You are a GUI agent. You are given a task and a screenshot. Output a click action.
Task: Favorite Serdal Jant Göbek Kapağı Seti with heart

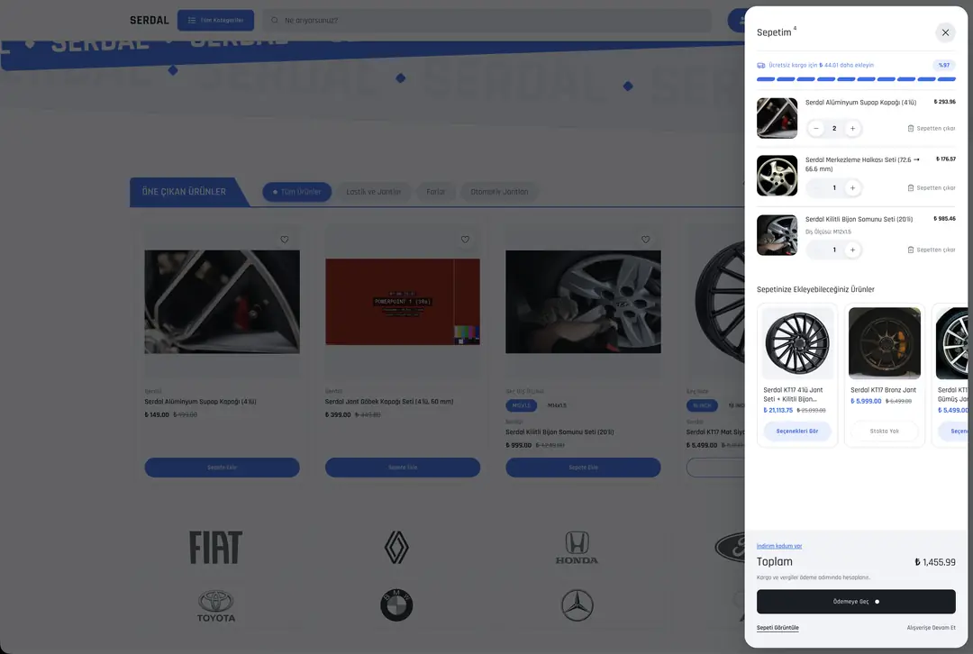[x=465, y=240]
